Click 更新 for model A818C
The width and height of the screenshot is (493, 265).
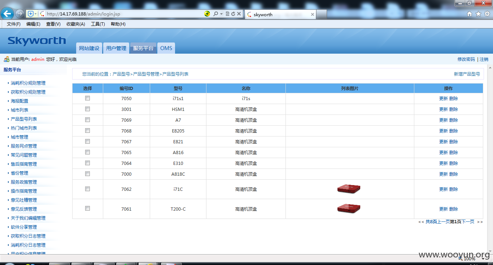tap(444, 174)
